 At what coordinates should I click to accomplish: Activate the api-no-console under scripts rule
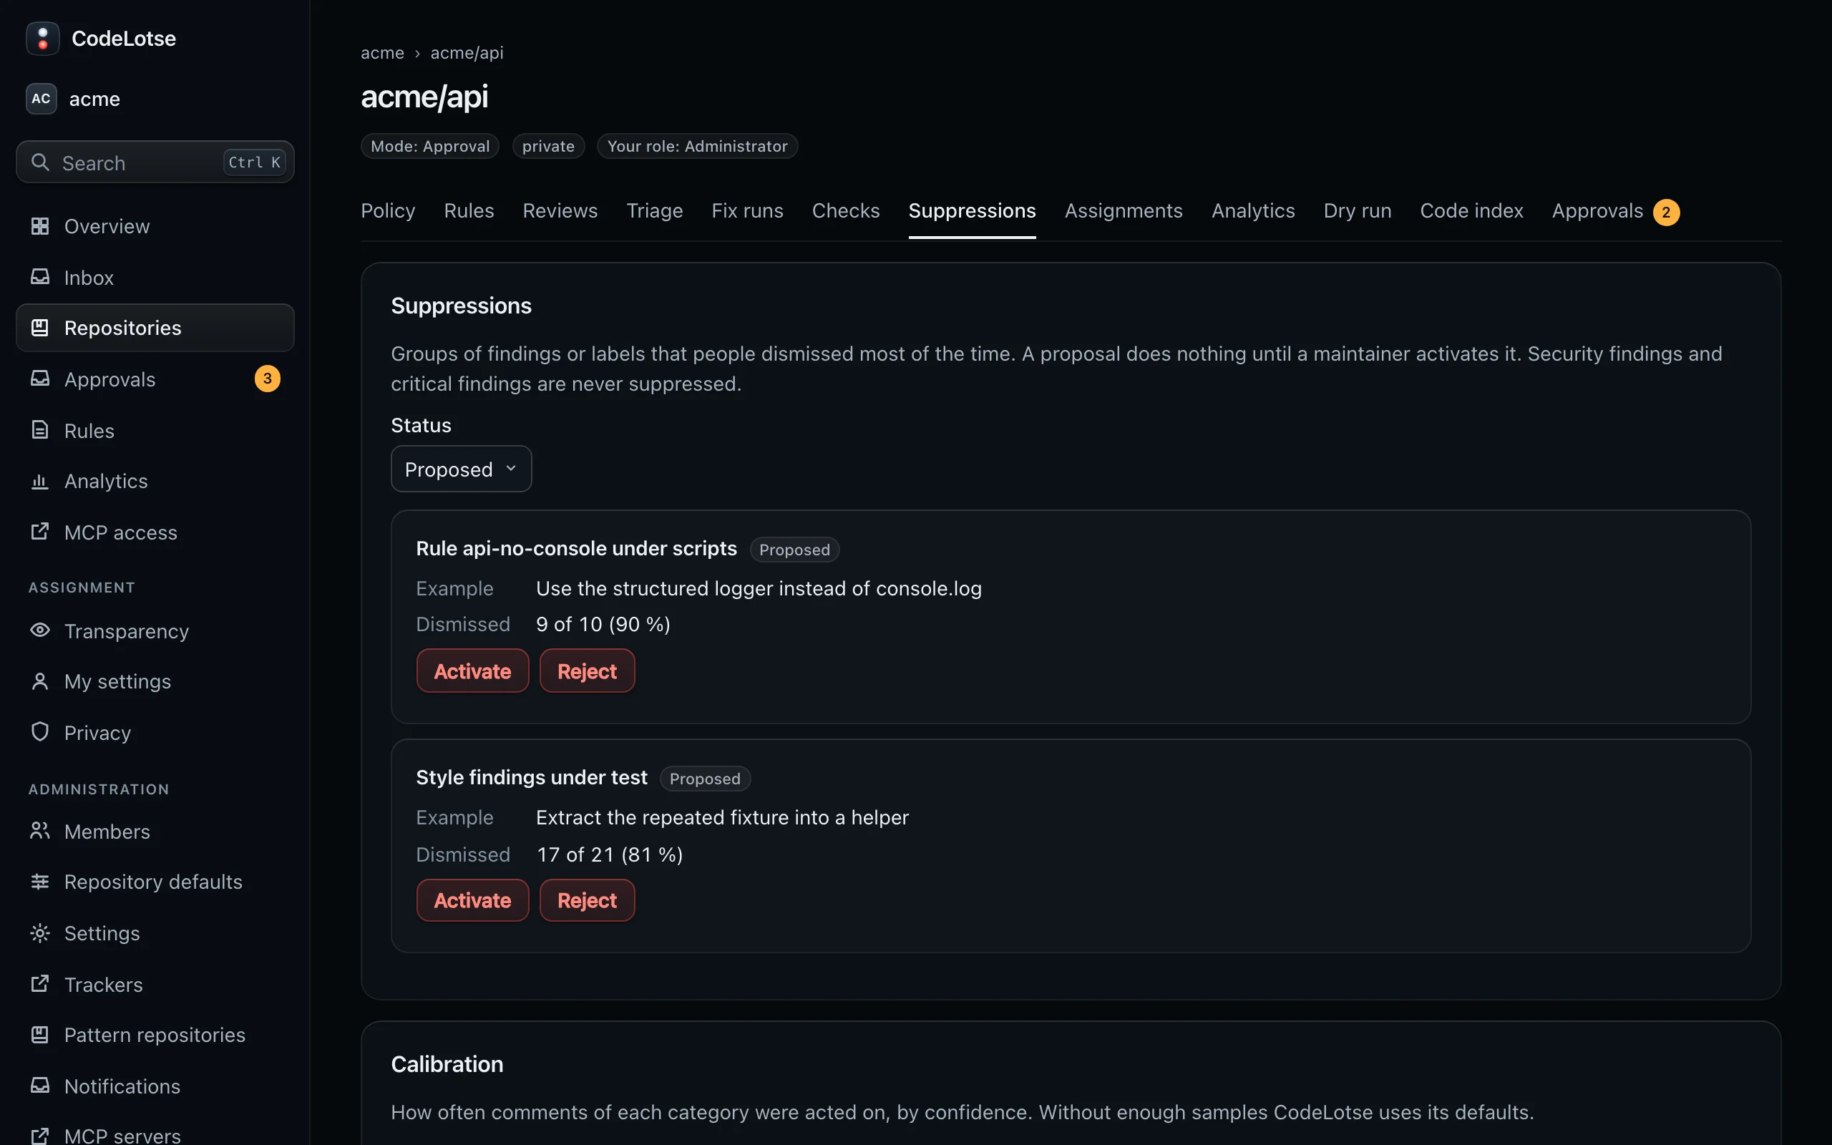[472, 671]
